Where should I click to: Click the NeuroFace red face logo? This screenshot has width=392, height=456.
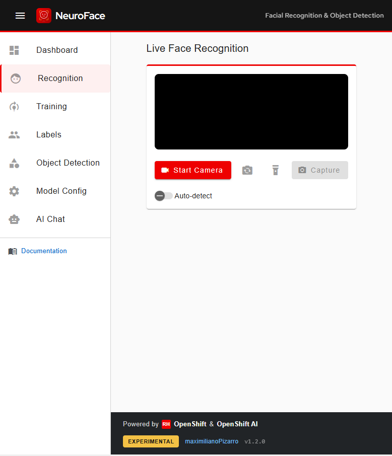[44, 16]
